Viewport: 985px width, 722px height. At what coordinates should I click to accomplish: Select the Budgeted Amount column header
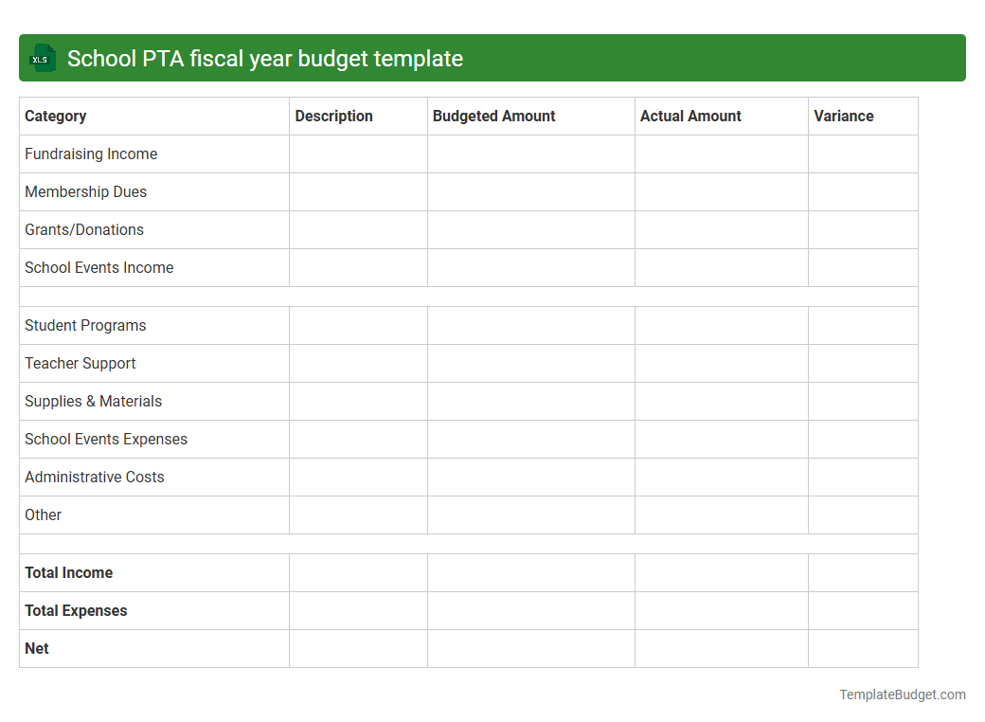click(493, 116)
